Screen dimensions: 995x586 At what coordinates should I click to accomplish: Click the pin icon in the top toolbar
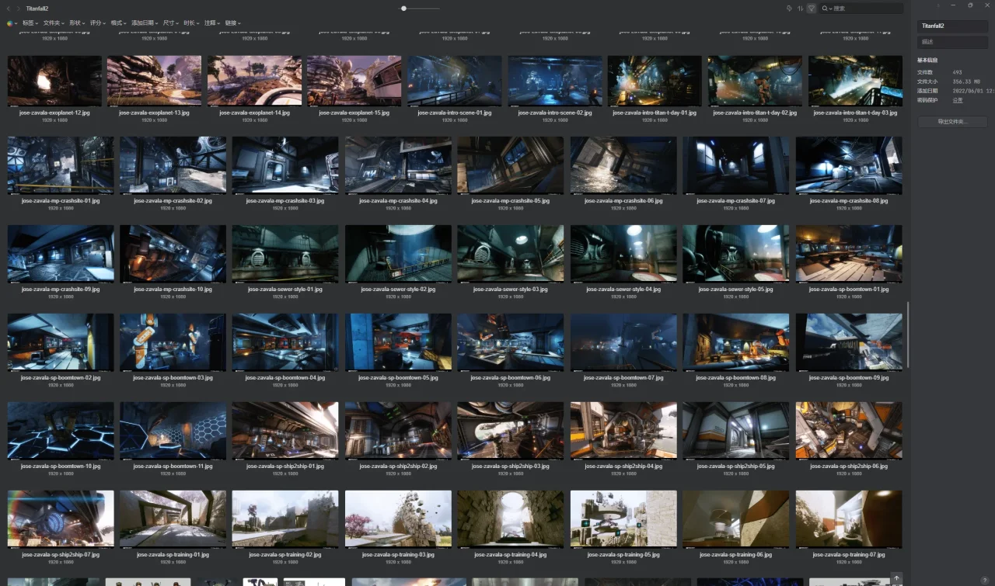click(x=789, y=9)
